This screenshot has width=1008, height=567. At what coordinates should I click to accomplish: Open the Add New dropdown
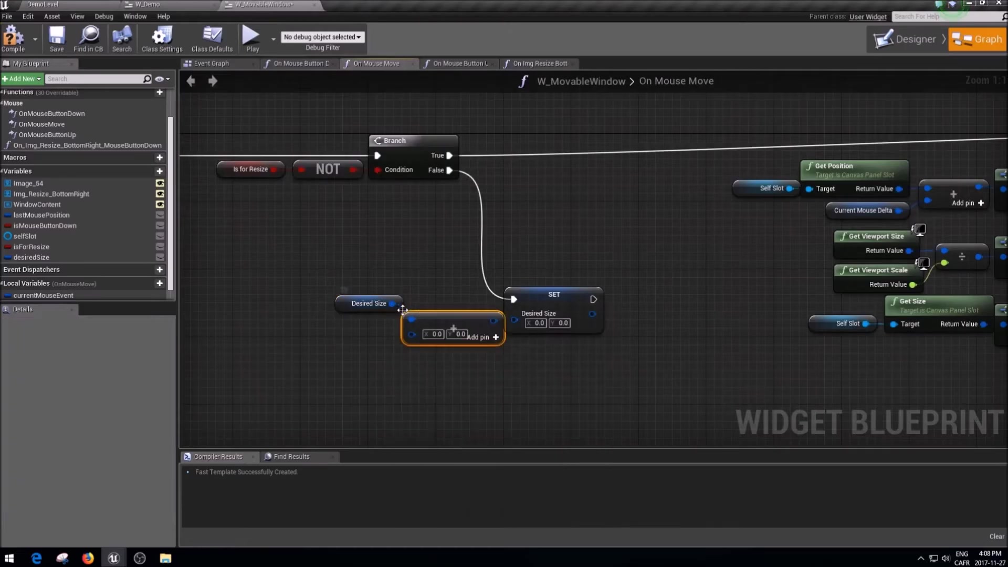coord(22,79)
